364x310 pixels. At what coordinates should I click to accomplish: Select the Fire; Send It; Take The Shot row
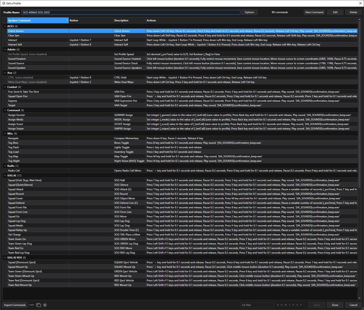(x=182, y=92)
